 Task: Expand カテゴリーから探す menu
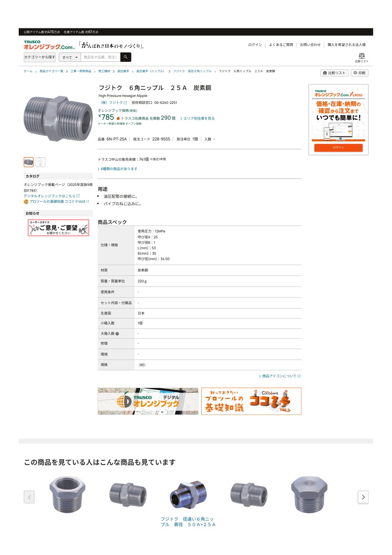(x=40, y=57)
